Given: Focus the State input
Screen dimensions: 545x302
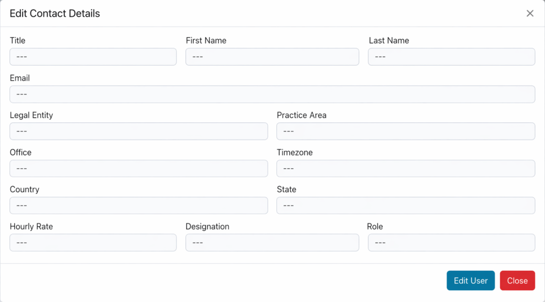Looking at the screenshot, I should tap(406, 205).
